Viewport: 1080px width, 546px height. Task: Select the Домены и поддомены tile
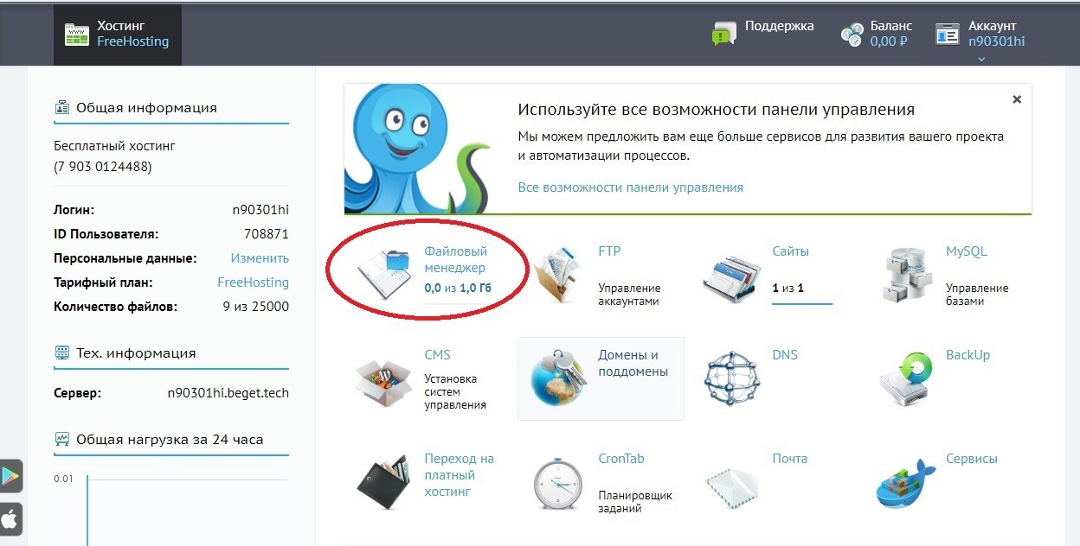[x=601, y=378]
